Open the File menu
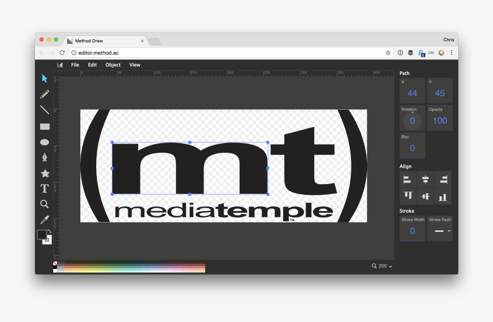This screenshot has height=322, width=493. pyautogui.click(x=75, y=65)
